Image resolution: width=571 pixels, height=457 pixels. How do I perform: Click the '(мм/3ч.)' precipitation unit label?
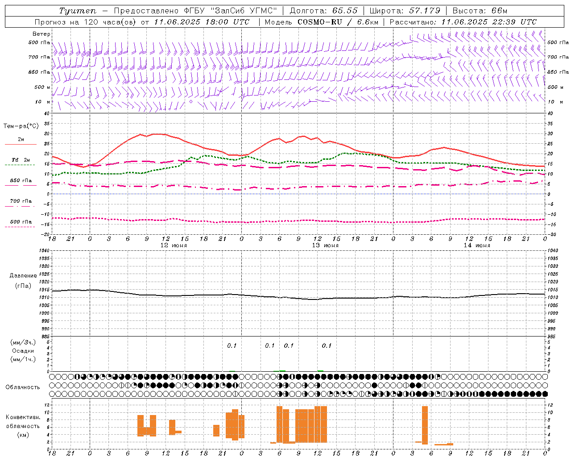coord(23,342)
